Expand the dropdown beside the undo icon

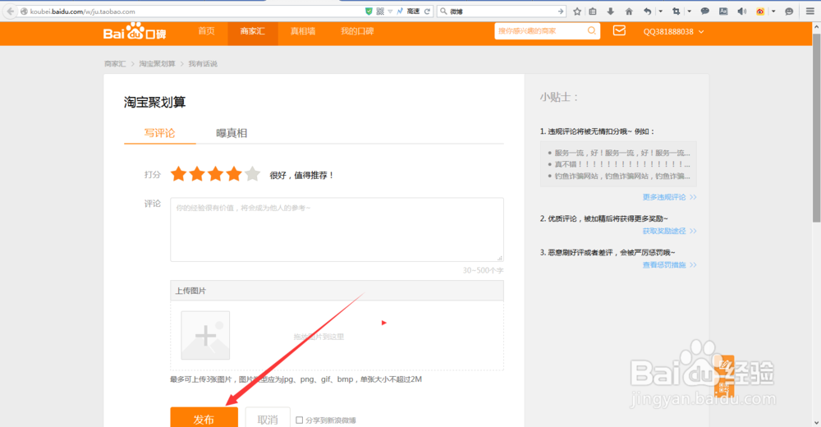pyautogui.click(x=660, y=11)
